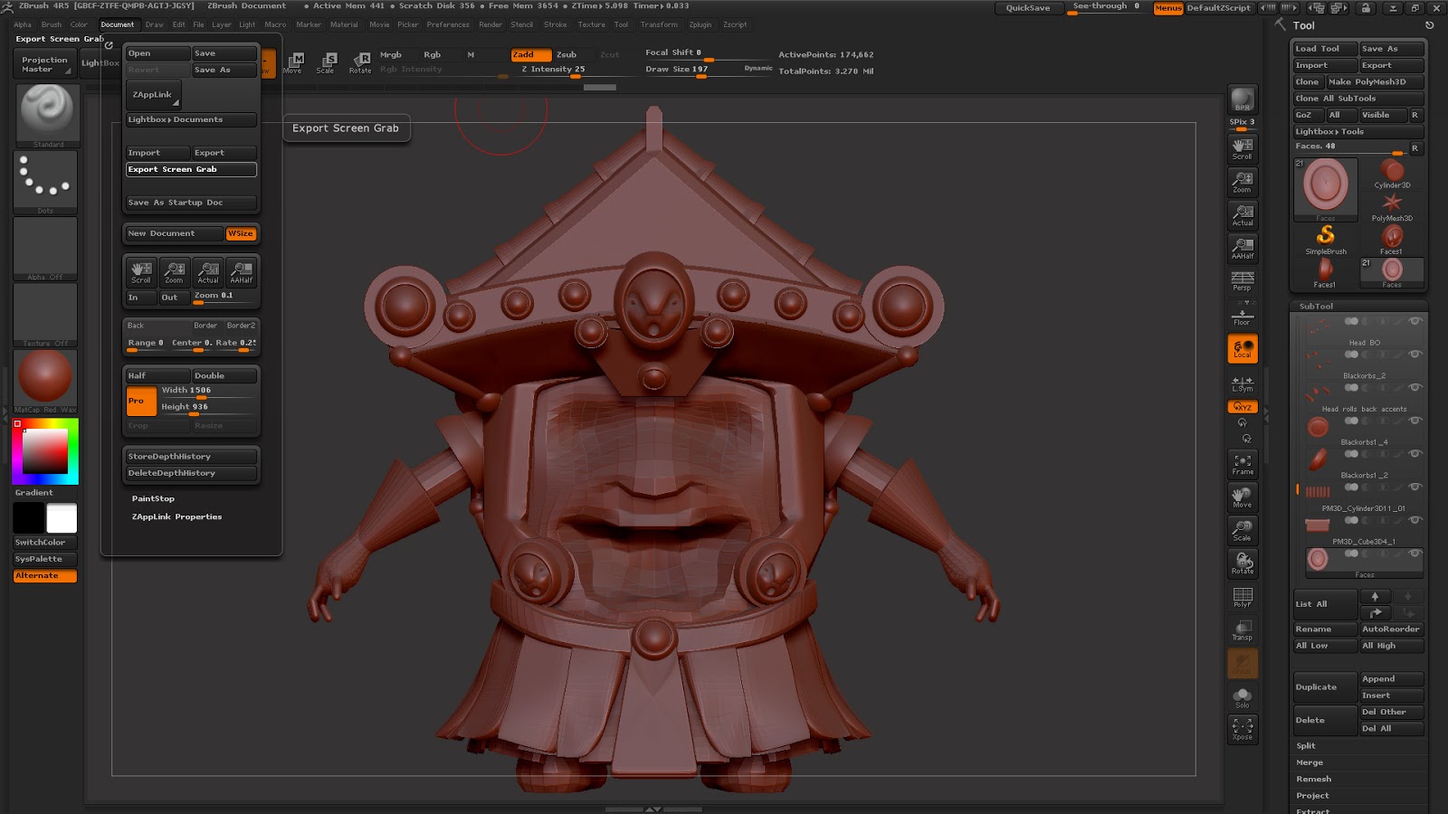Screen dimensions: 1448x814
Task: Click Append subtool button
Action: click(x=1392, y=679)
